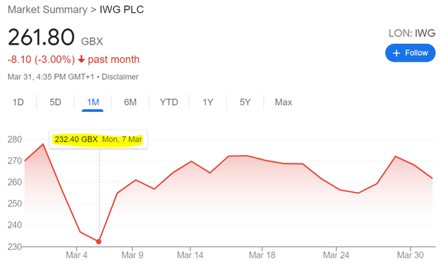Image resolution: width=440 pixels, height=263 pixels.
Task: Click the red down arrow beside past month
Action: click(x=81, y=59)
